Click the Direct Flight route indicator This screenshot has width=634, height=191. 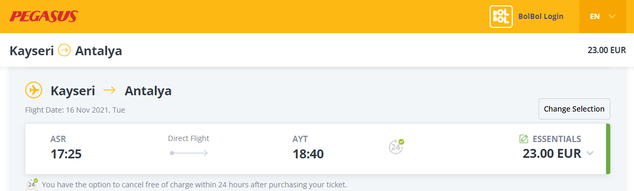[189, 146]
